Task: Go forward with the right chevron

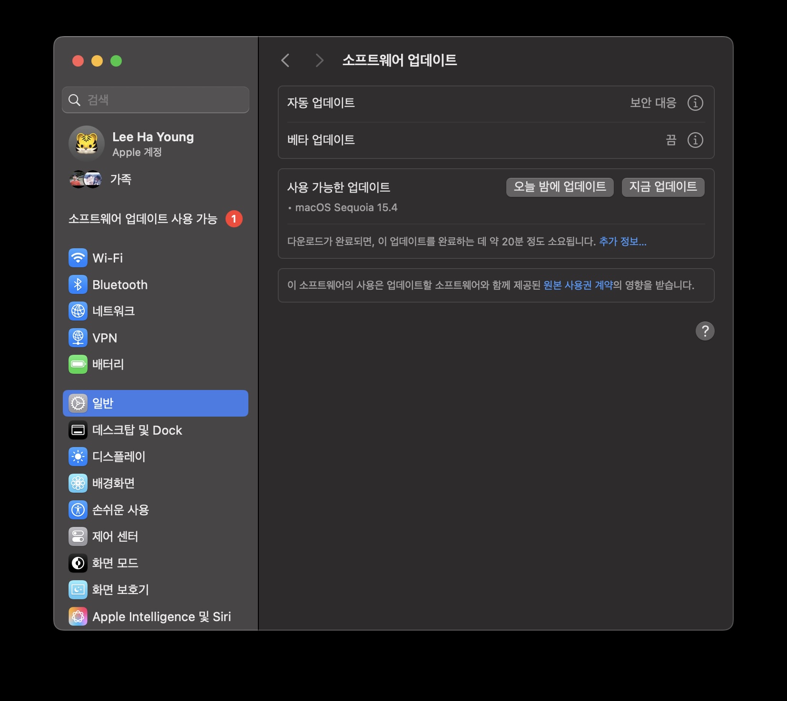Action: point(319,60)
